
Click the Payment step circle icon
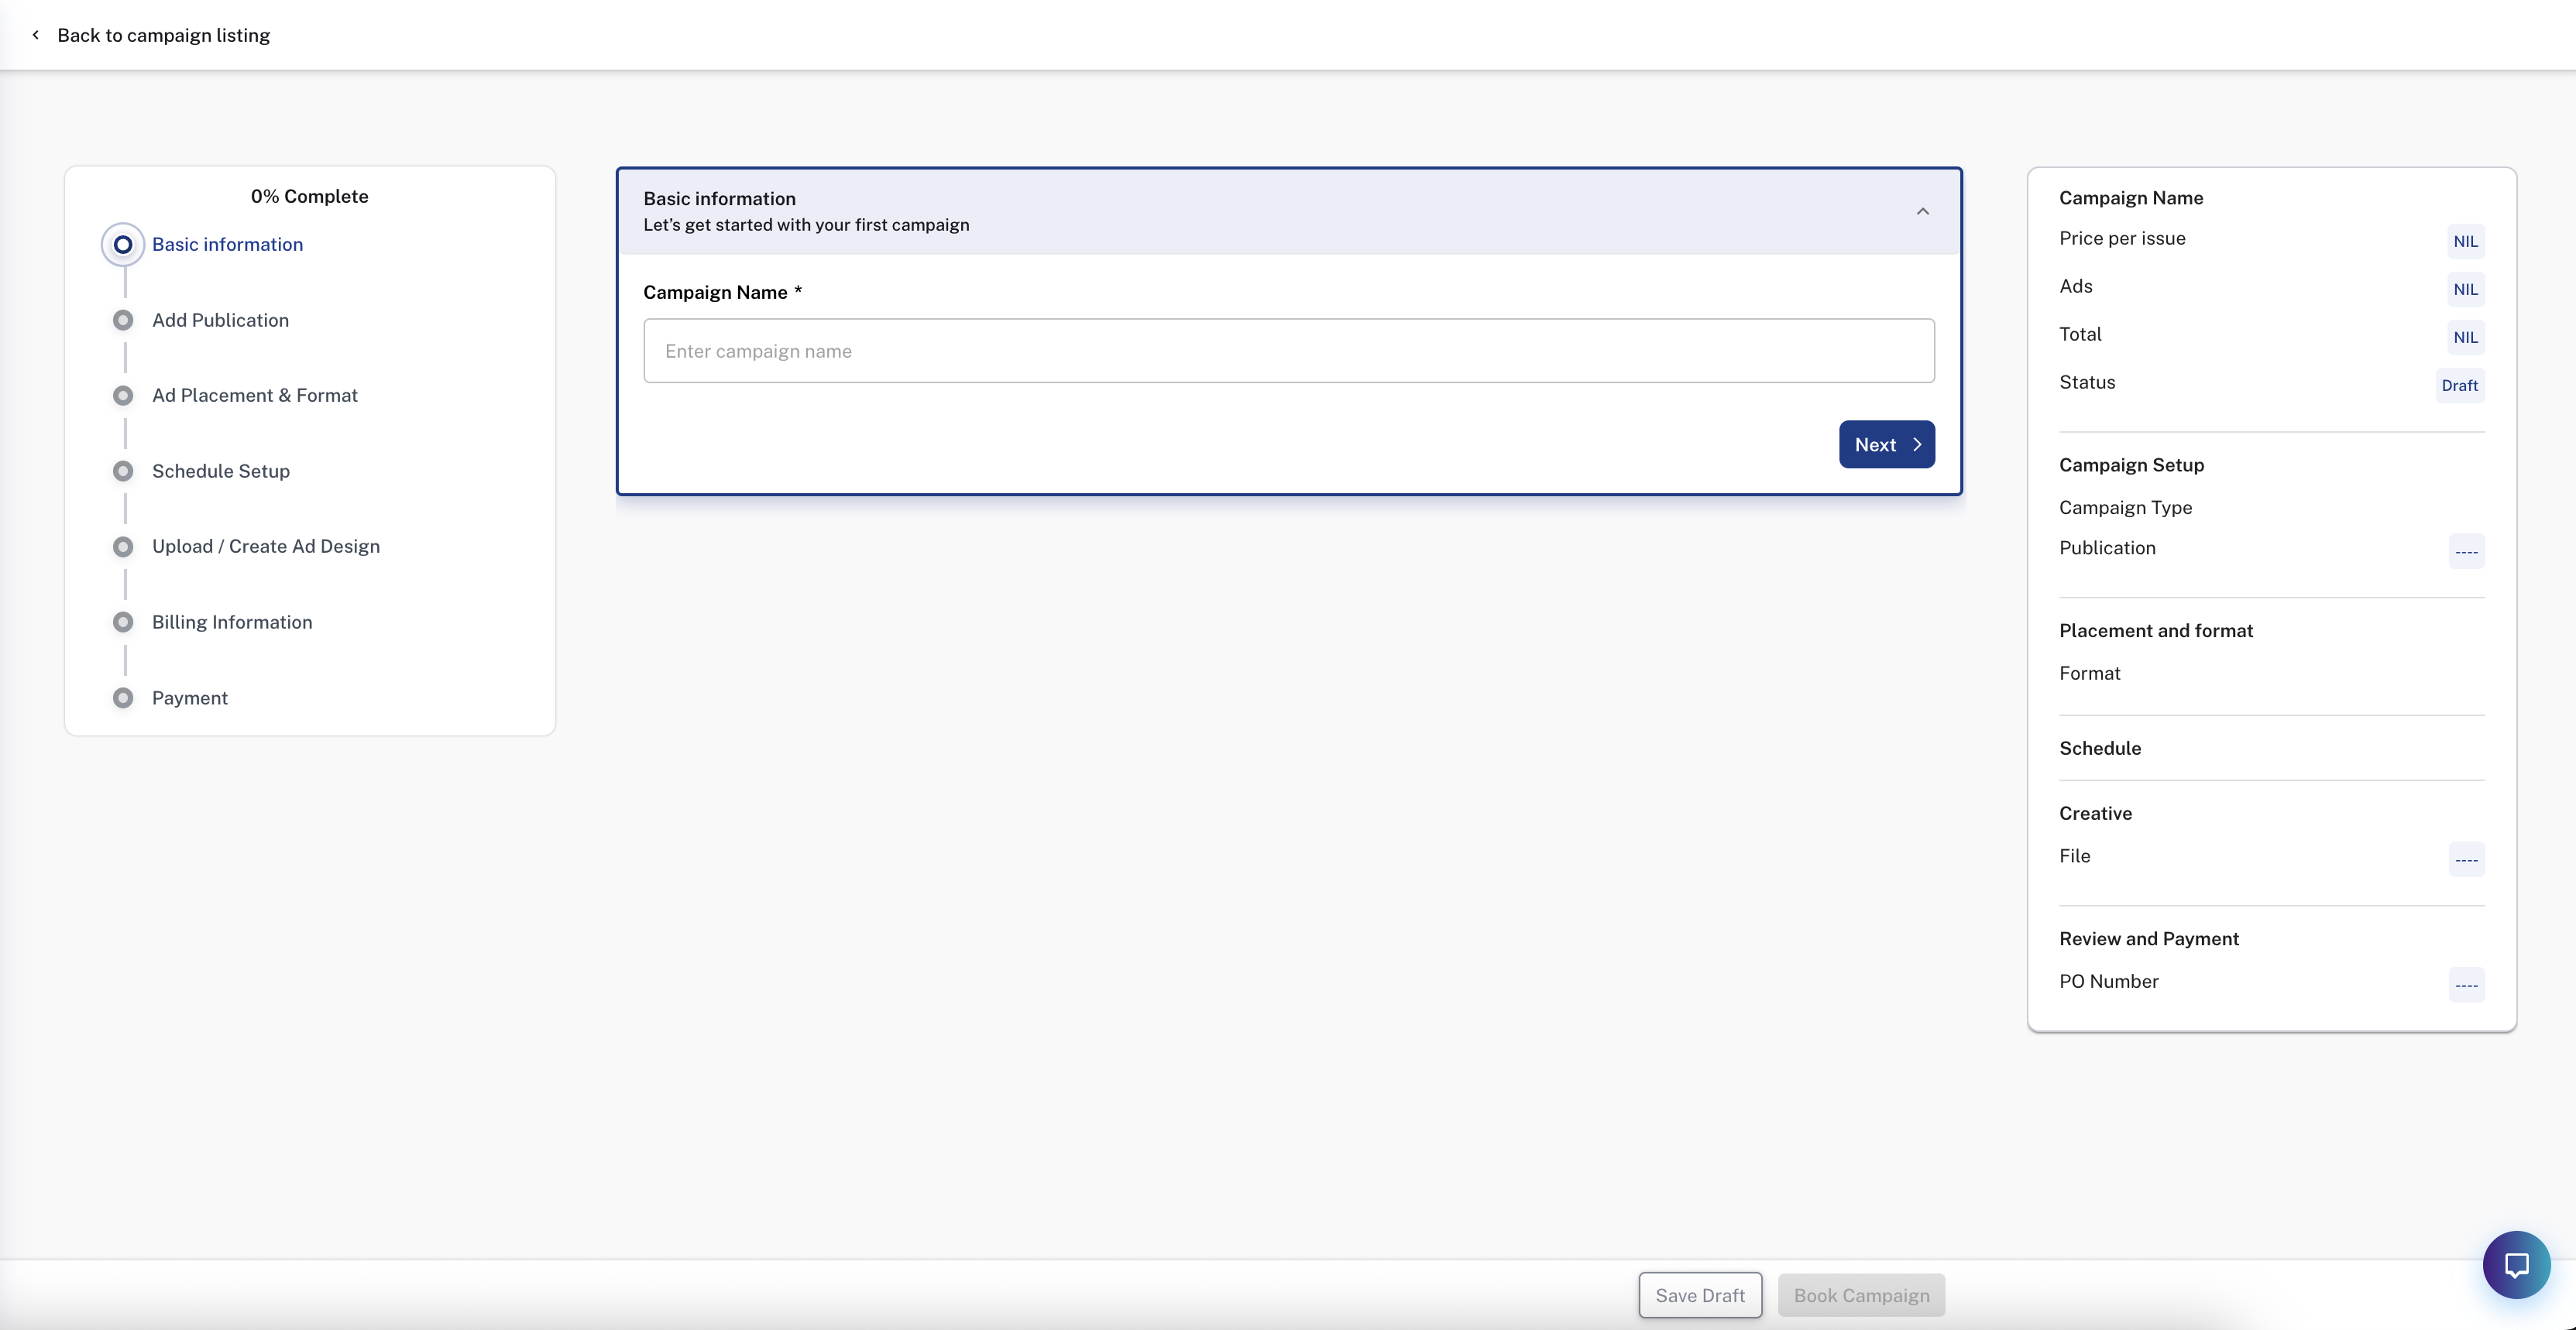coord(123,698)
